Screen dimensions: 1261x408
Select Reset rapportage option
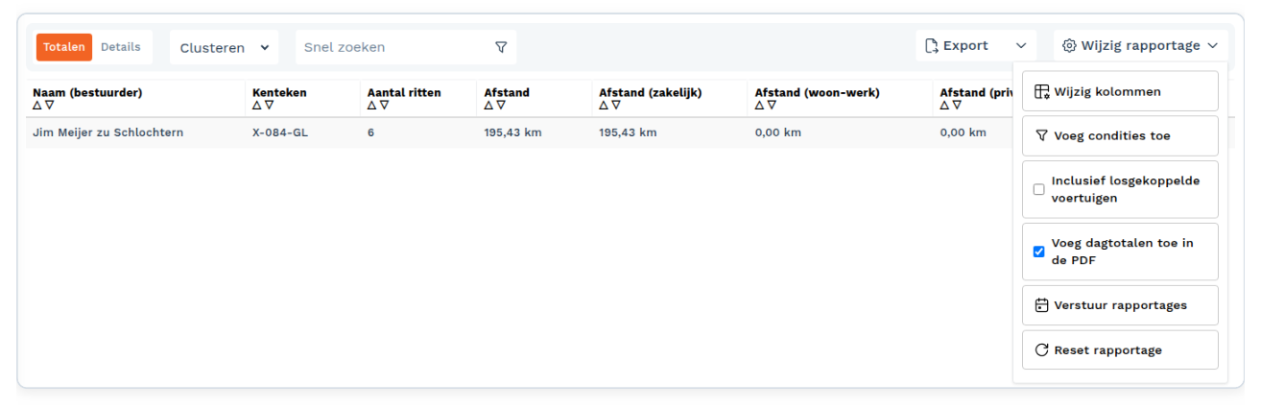pyautogui.click(x=1120, y=350)
